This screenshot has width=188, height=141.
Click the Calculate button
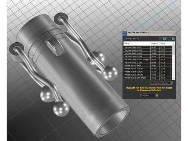pyautogui.click(x=149, y=96)
